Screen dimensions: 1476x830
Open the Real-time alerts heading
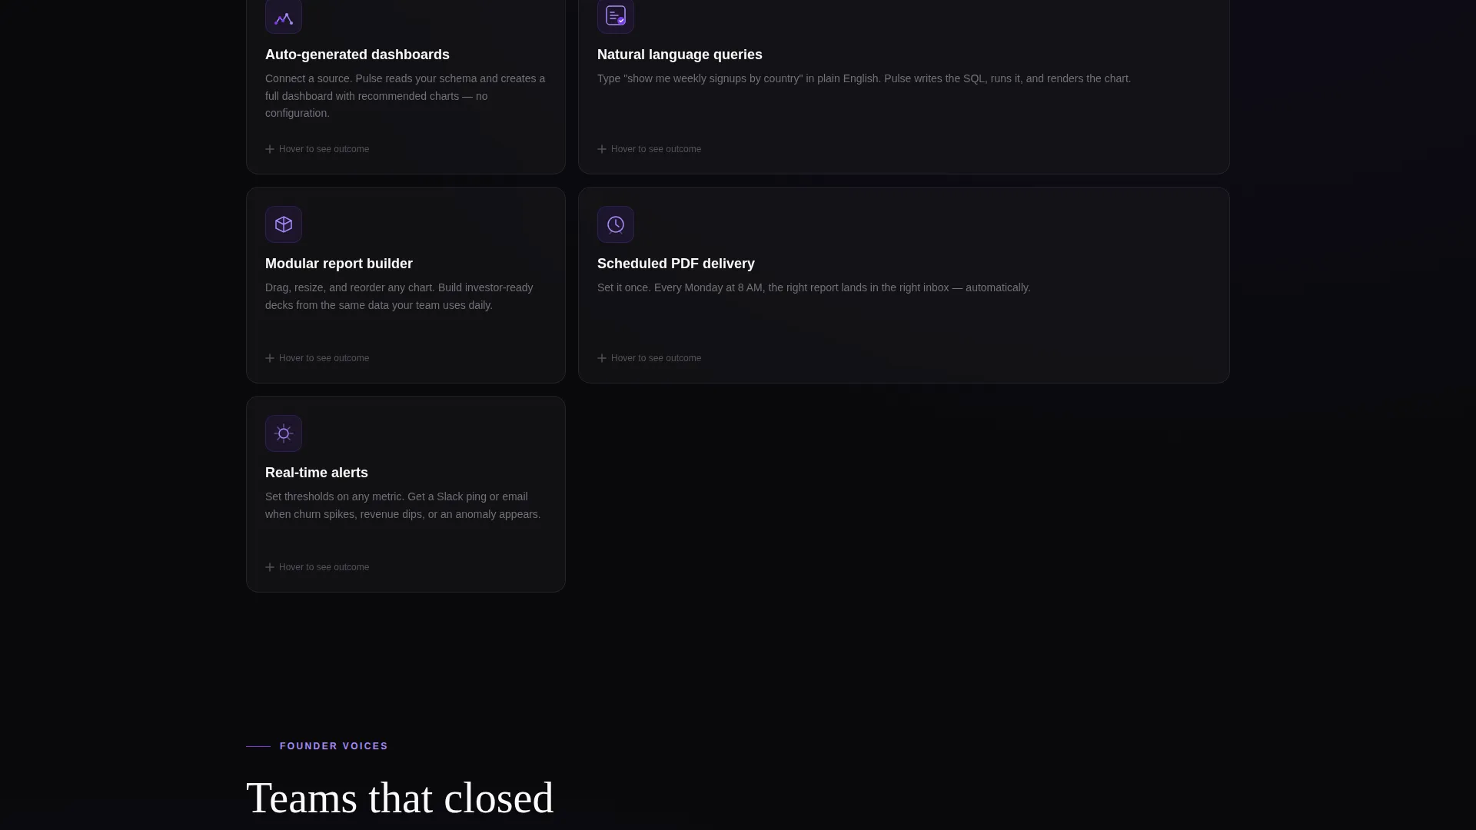(317, 473)
